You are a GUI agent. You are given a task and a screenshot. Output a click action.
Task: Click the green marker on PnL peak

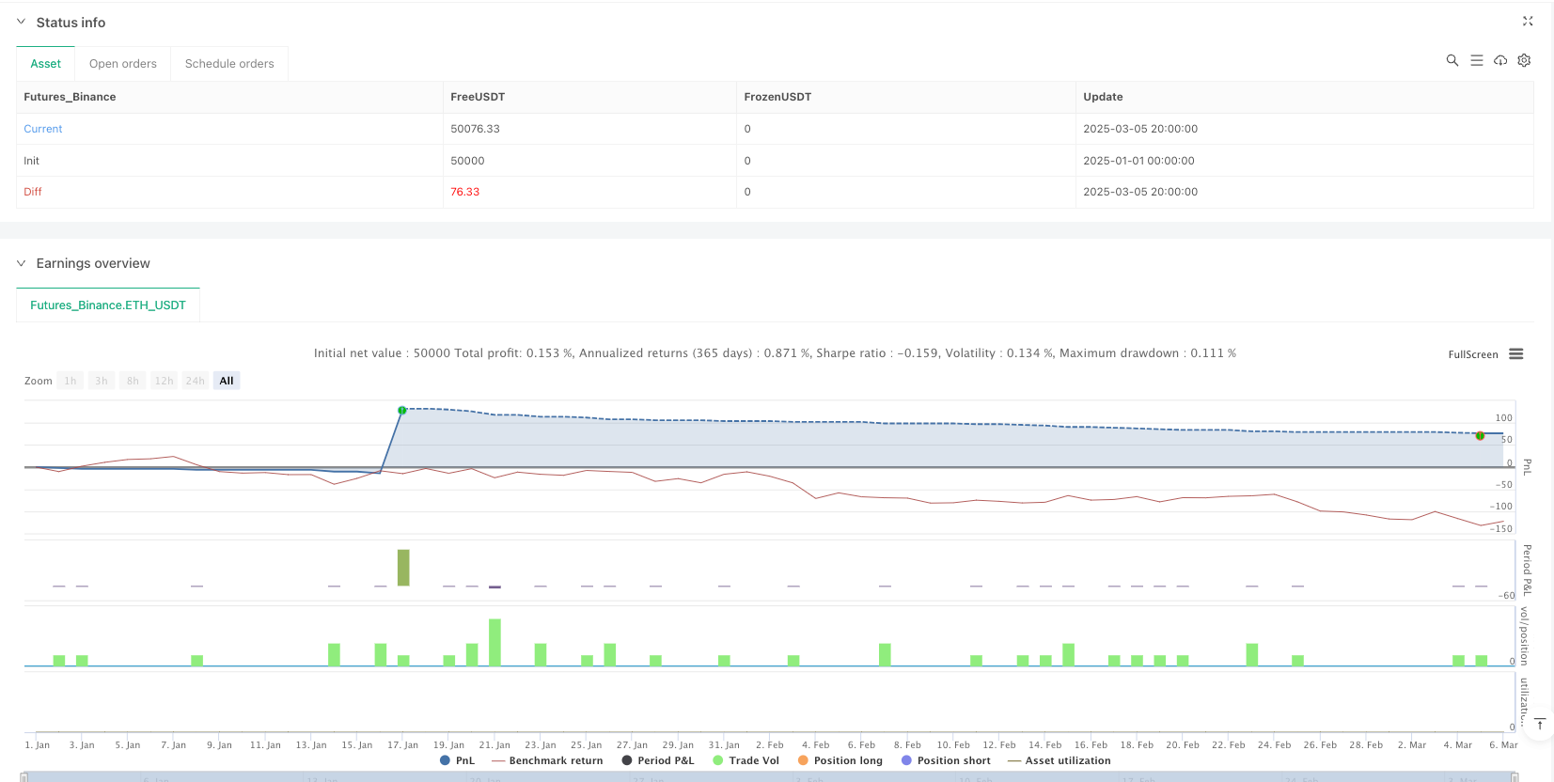(x=402, y=410)
